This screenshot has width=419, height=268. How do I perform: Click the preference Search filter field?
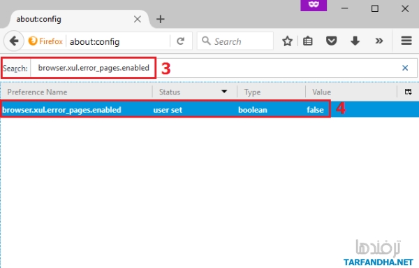223,68
